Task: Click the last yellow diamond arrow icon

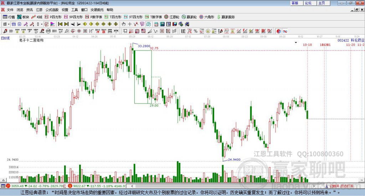Action: [x=116, y=24]
